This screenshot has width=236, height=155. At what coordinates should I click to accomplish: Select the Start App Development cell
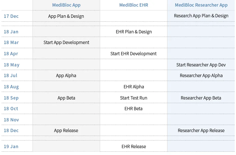(x=66, y=43)
